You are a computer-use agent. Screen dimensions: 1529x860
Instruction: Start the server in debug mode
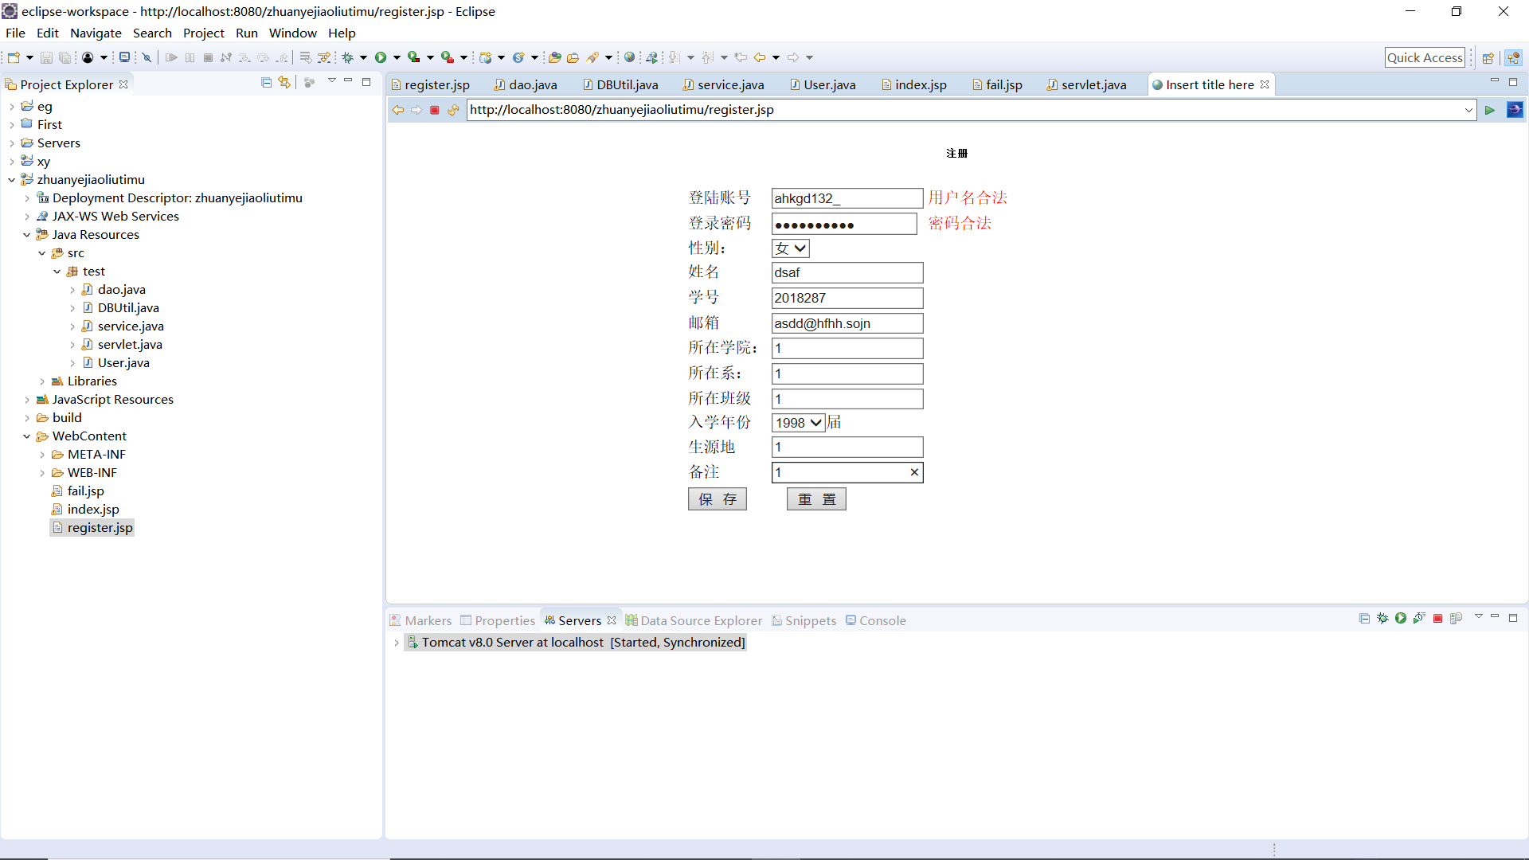pyautogui.click(x=1382, y=618)
